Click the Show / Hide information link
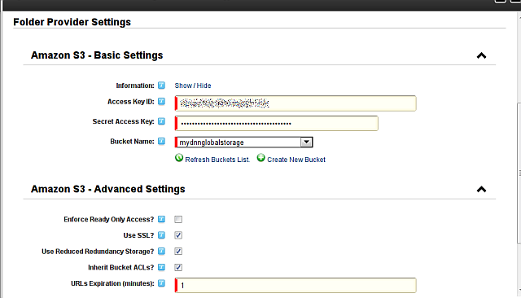Viewport: 521px width, 298px height. (193, 85)
